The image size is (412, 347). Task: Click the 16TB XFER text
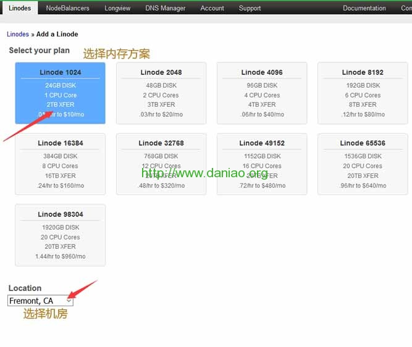[x=60, y=176]
